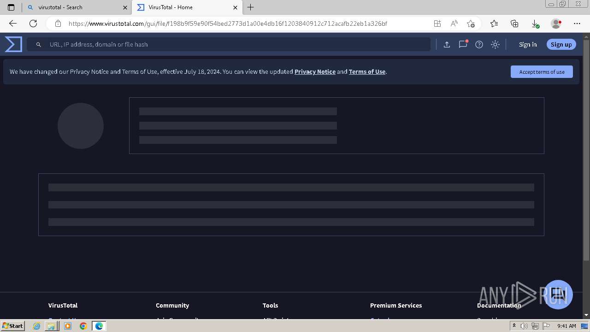Click the Sign in link
The height and width of the screenshot is (332, 590).
[x=528, y=44]
